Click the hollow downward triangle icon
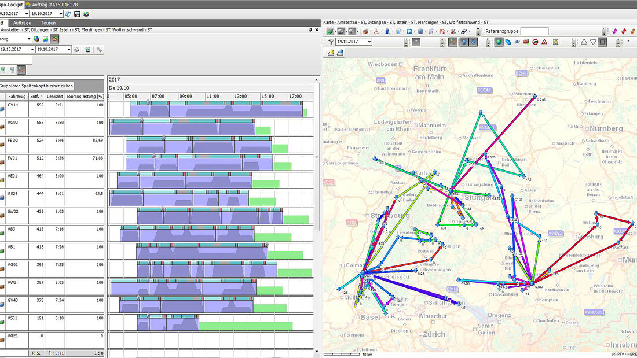The height and width of the screenshot is (358, 637). pos(593,42)
